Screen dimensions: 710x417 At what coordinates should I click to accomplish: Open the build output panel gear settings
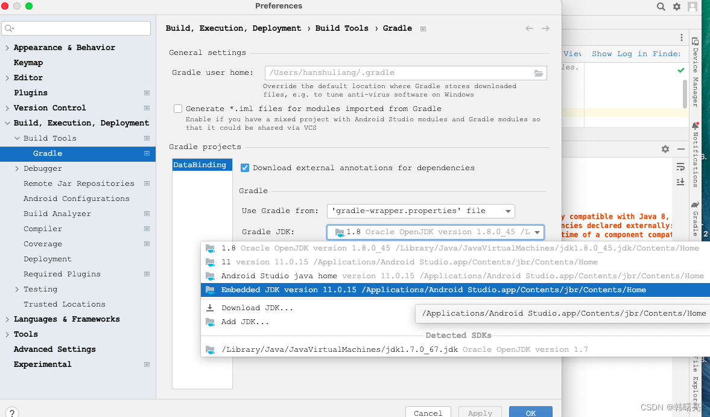(665, 149)
